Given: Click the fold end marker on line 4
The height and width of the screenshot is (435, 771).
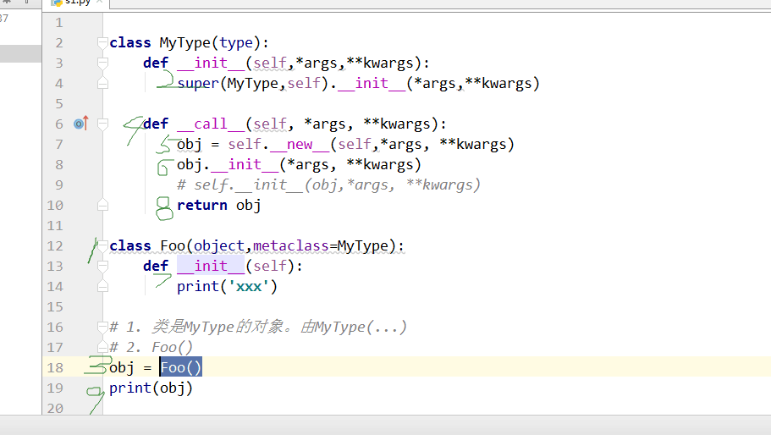Looking at the screenshot, I should (102, 84).
